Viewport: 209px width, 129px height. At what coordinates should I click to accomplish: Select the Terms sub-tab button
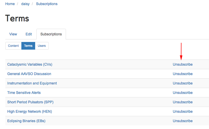pos(28,46)
